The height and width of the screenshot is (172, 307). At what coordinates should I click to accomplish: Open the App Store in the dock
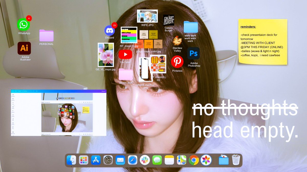click(x=96, y=160)
